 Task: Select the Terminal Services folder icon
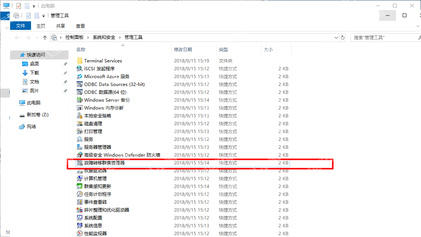pos(79,61)
